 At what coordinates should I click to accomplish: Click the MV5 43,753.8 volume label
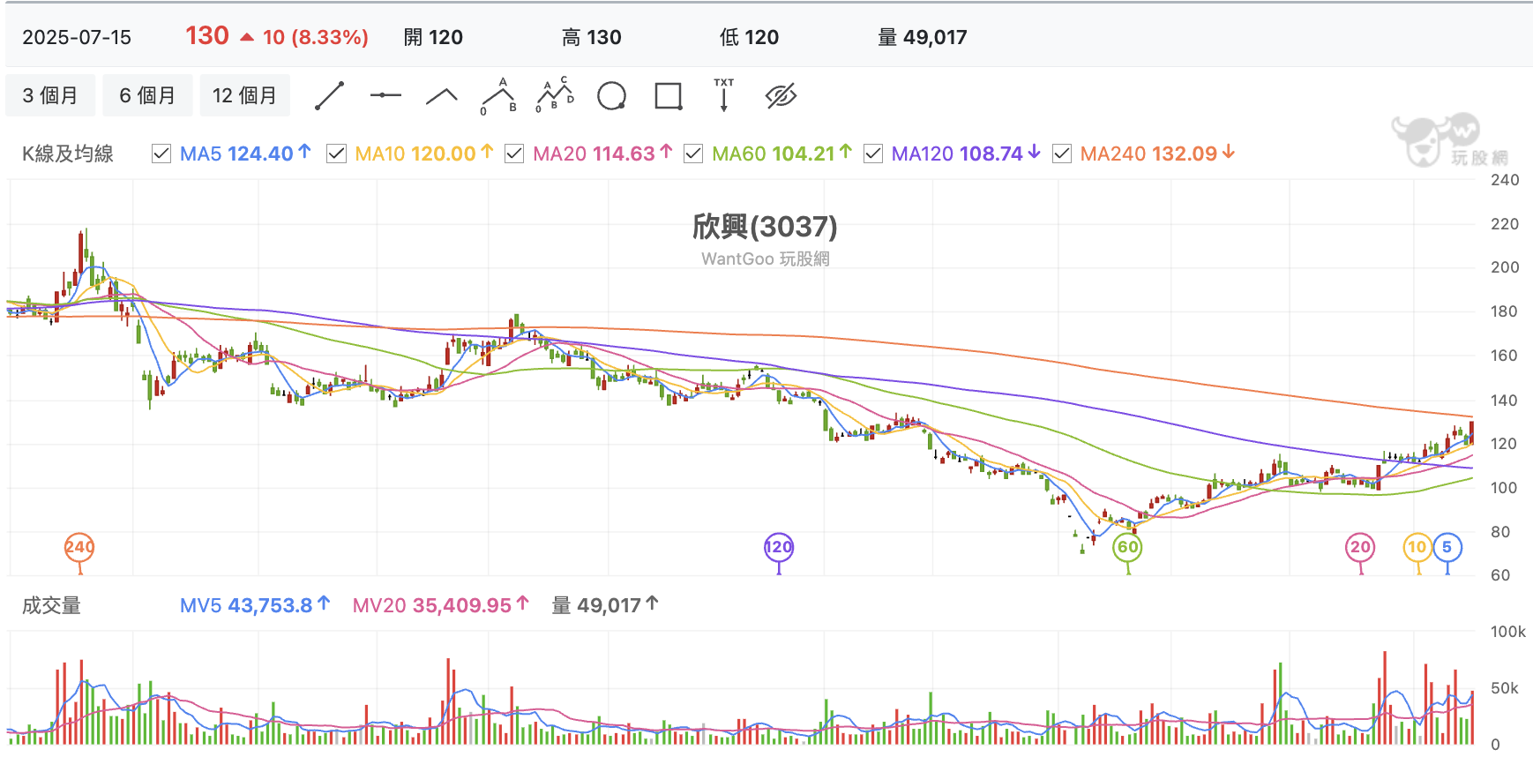(255, 605)
